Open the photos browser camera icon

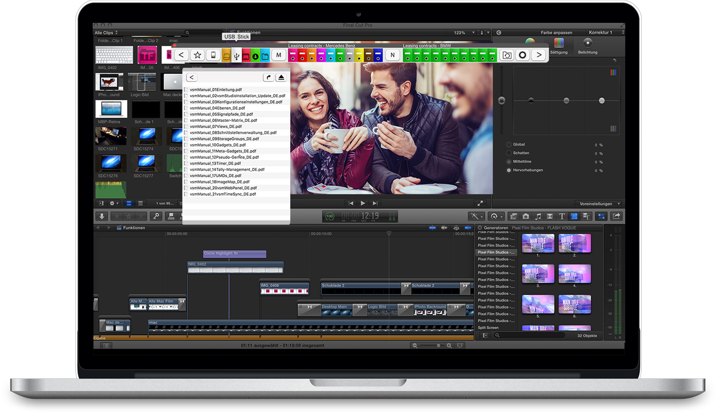tap(526, 216)
